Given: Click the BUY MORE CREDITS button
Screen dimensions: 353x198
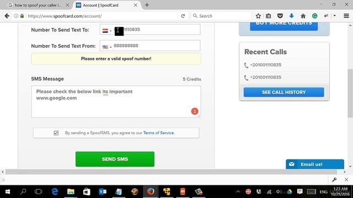Looking at the screenshot, I should 284,26.
